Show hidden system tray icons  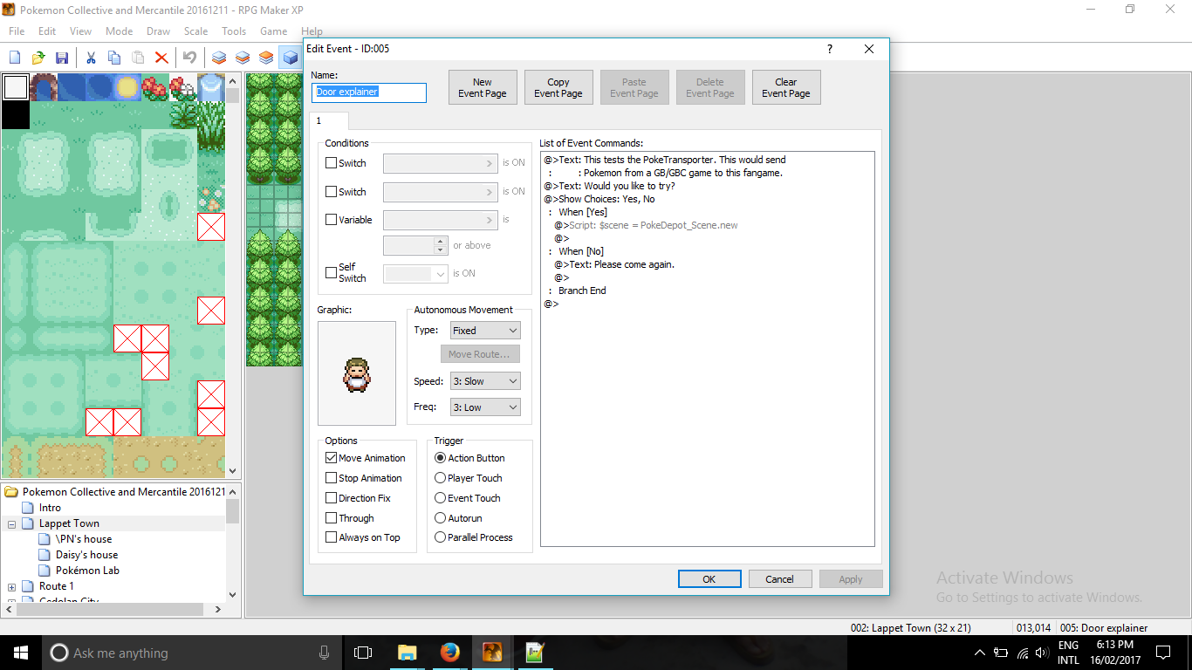[x=979, y=653]
